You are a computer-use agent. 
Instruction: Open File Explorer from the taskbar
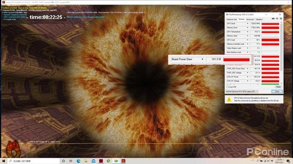click(86, 161)
